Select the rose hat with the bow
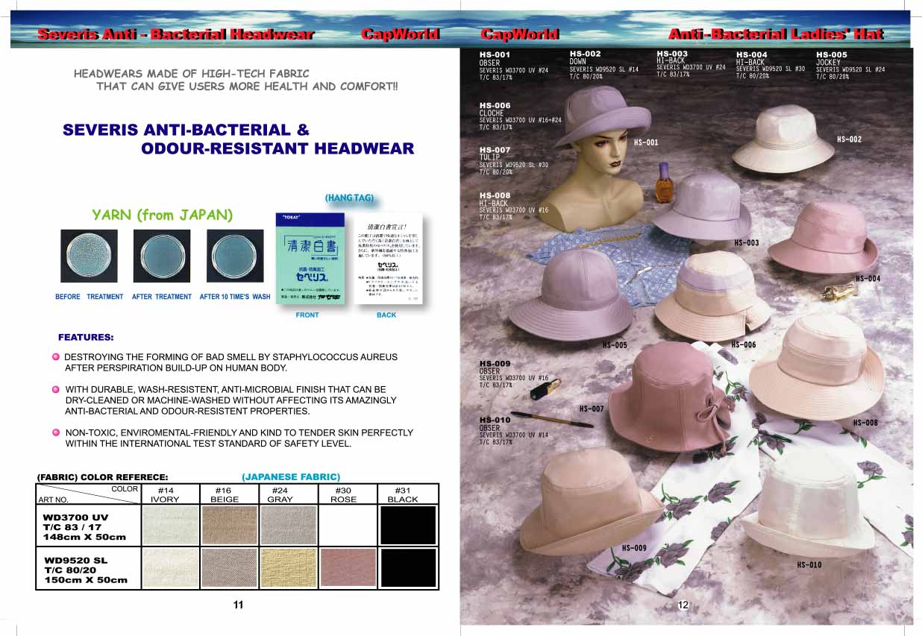Image resolution: width=922 pixels, height=636 pixels. click(x=670, y=396)
